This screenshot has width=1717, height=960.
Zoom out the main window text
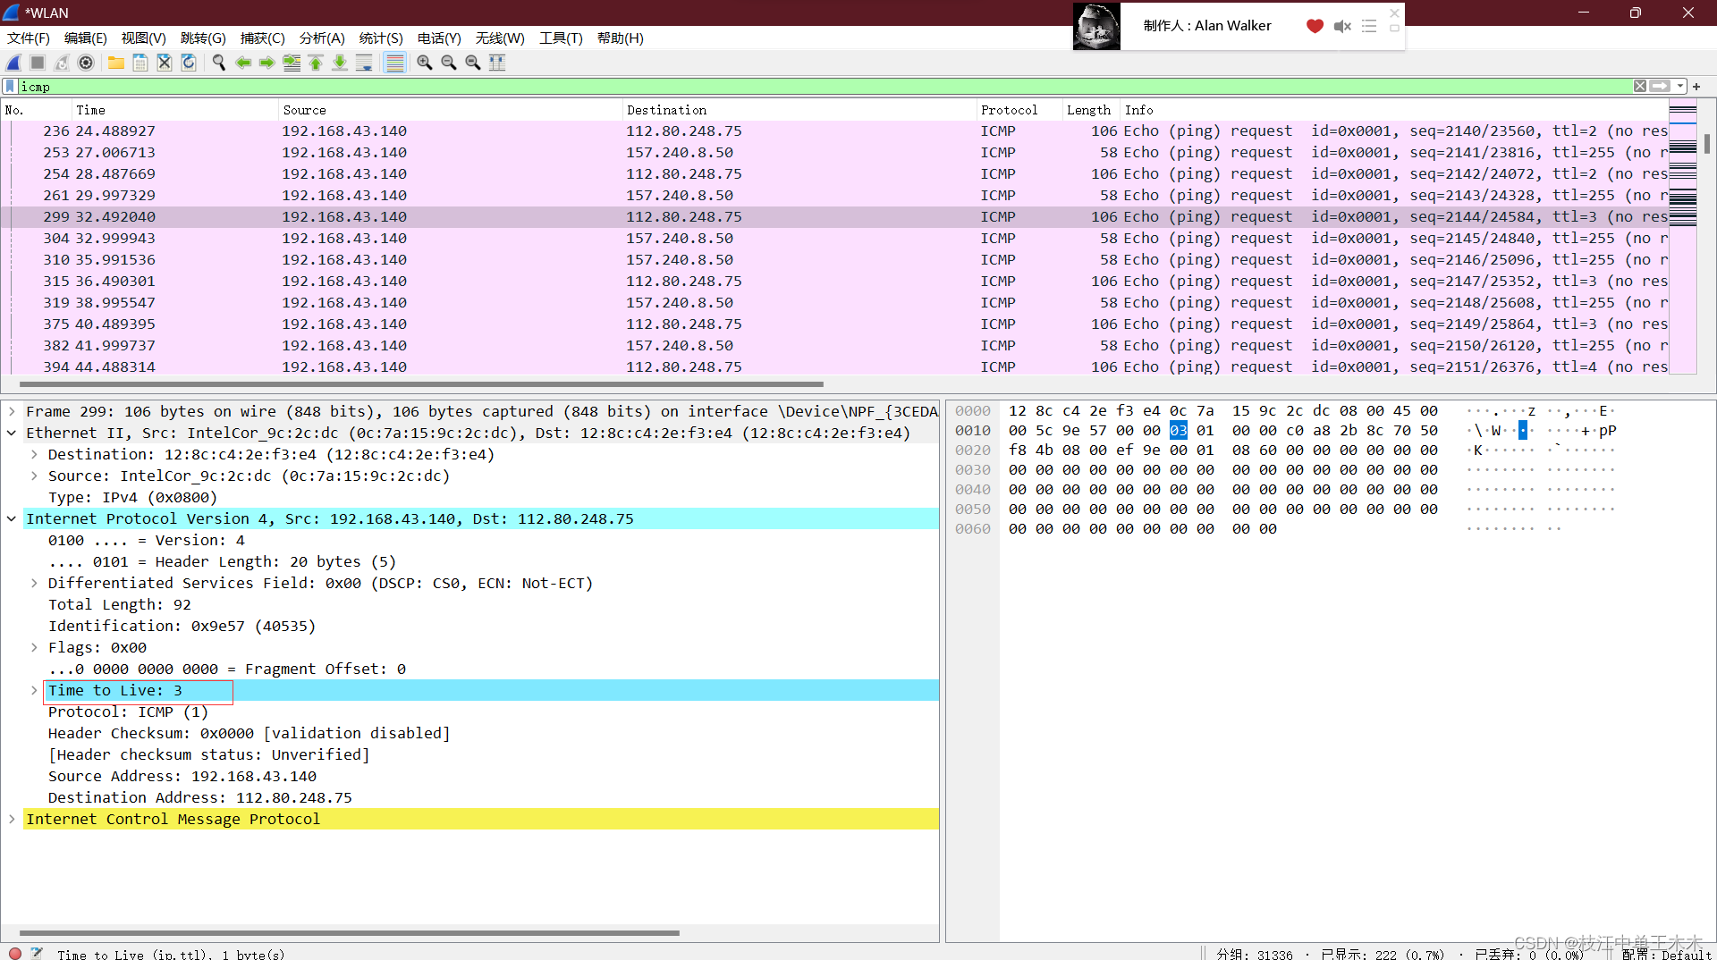click(x=449, y=63)
